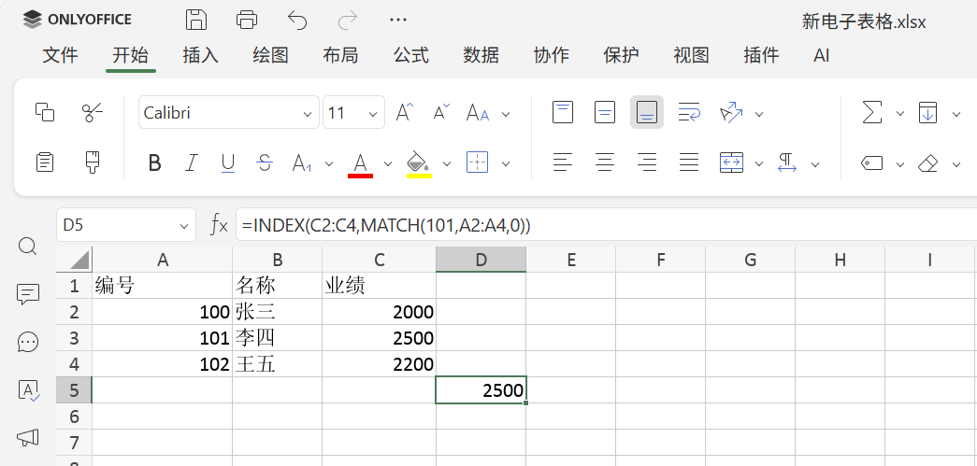Switch to the 数据 tab
This screenshot has height=466, width=977.
(x=481, y=55)
